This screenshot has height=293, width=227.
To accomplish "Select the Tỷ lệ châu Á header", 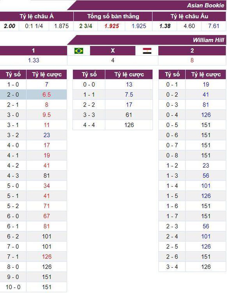I will 36,16.
